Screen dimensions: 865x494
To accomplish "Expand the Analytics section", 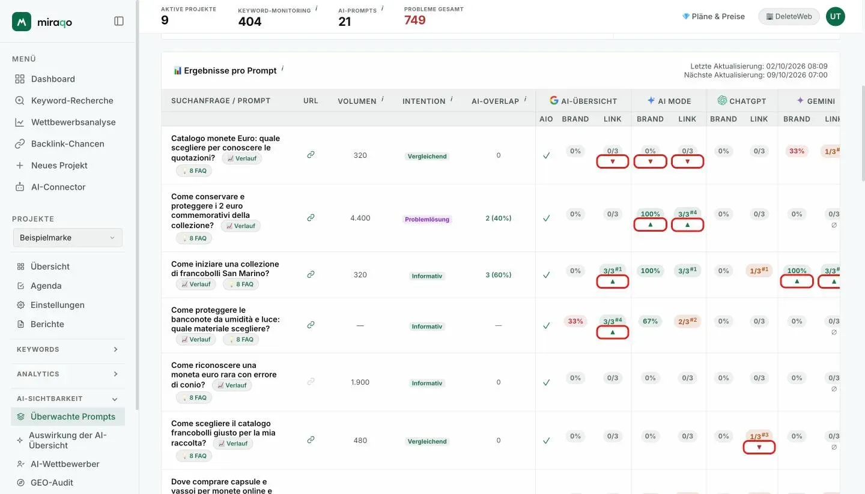I will click(x=67, y=374).
